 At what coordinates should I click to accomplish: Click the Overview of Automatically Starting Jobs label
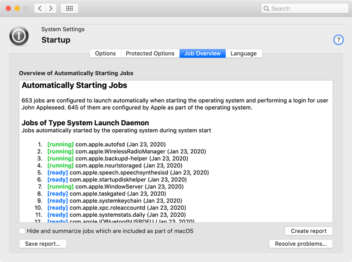[76, 73]
